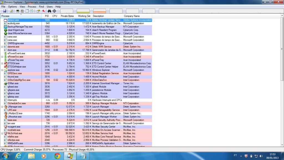
Task: Click the LMworker.exe icon
Action: click(x=6, y=117)
